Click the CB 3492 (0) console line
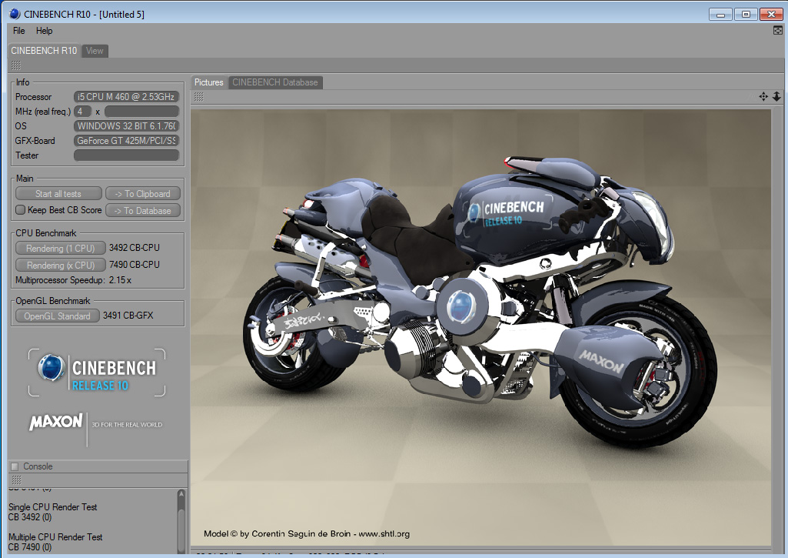 30,517
